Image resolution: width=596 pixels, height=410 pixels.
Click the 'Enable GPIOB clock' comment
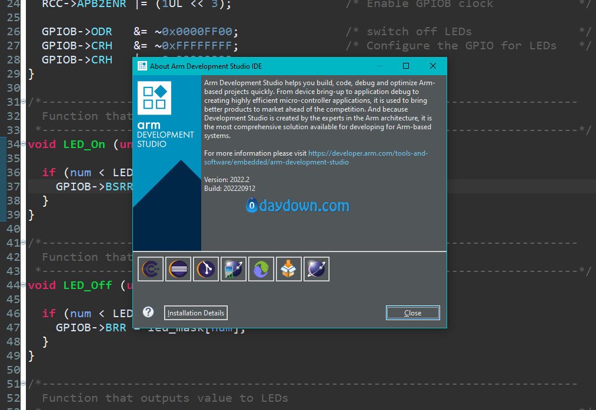click(429, 4)
